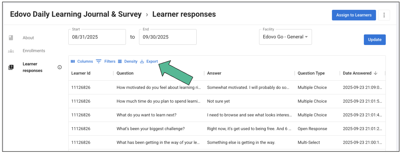The image size is (403, 154).
Task: Open the three-dot more options menu
Action: click(x=384, y=15)
